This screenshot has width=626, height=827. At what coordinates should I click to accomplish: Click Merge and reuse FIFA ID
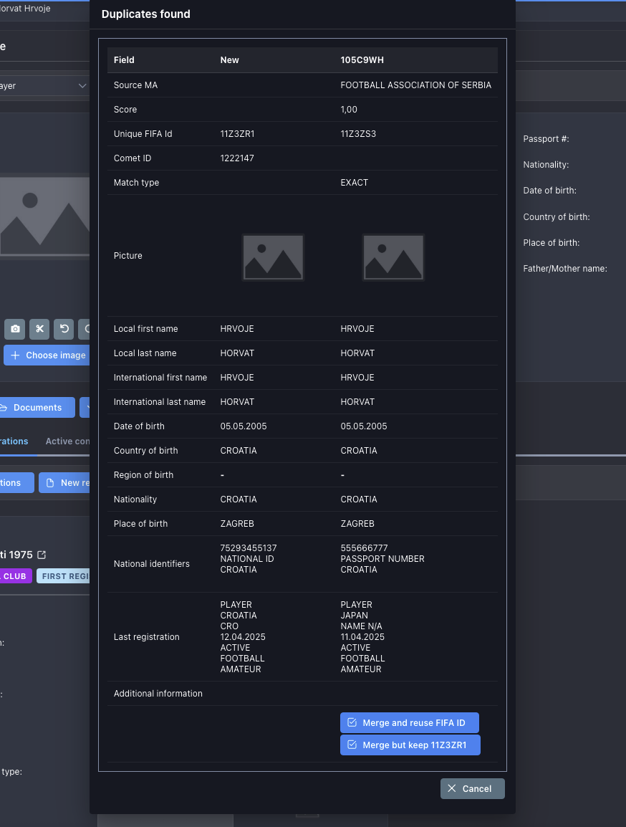coord(410,722)
